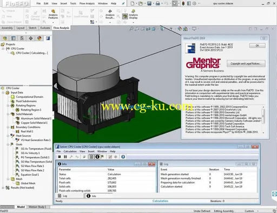Click the Print icon in the top toolbar
The image size is (277, 213).
[157, 3]
